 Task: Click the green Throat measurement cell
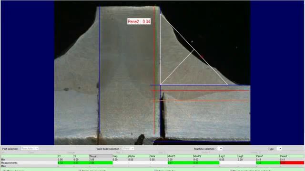point(101,163)
